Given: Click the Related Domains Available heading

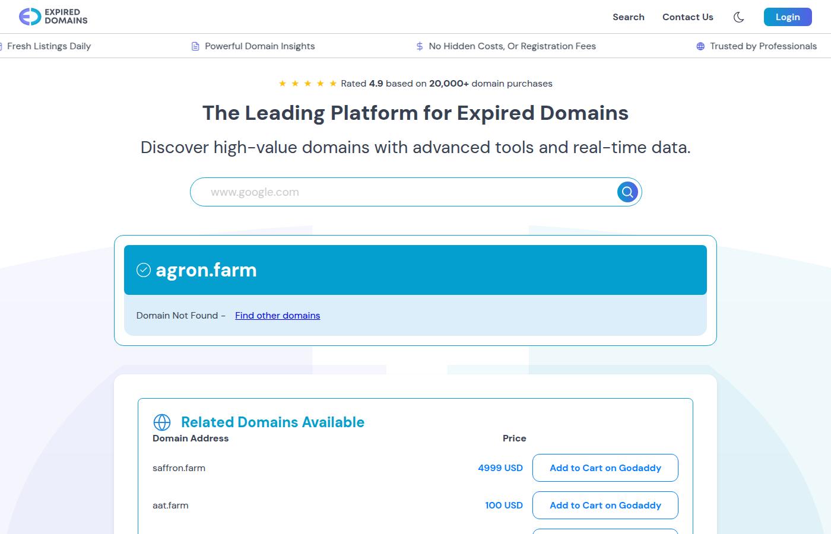Looking at the screenshot, I should [x=272, y=422].
